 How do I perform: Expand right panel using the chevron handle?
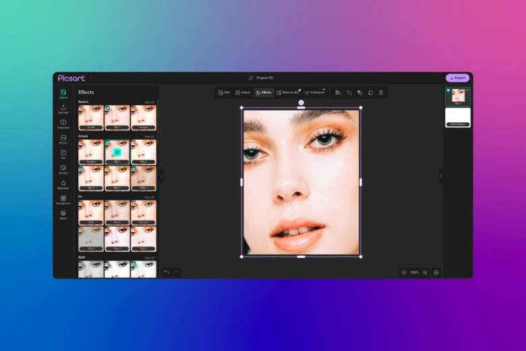[441, 175]
